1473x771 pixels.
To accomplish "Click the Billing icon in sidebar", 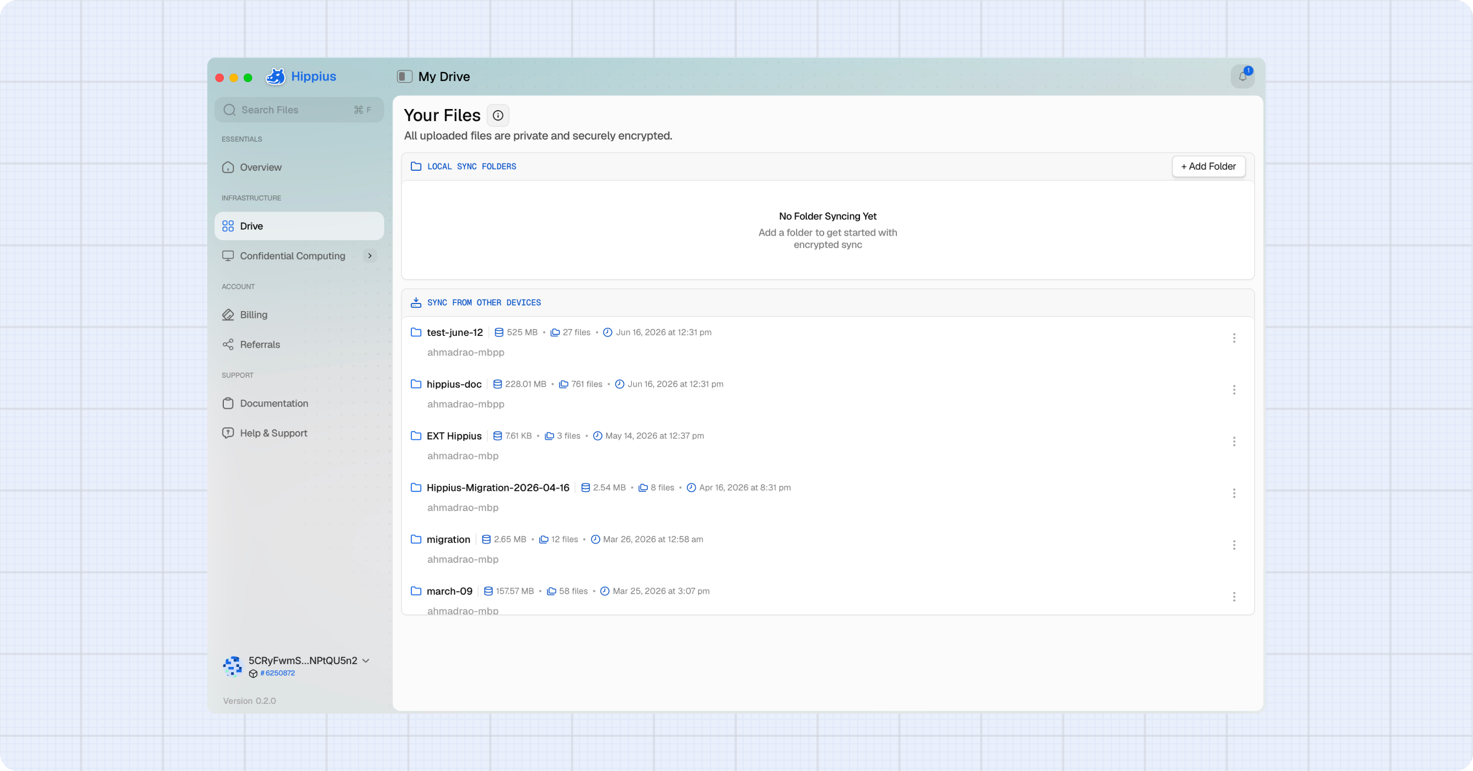I will pyautogui.click(x=228, y=314).
